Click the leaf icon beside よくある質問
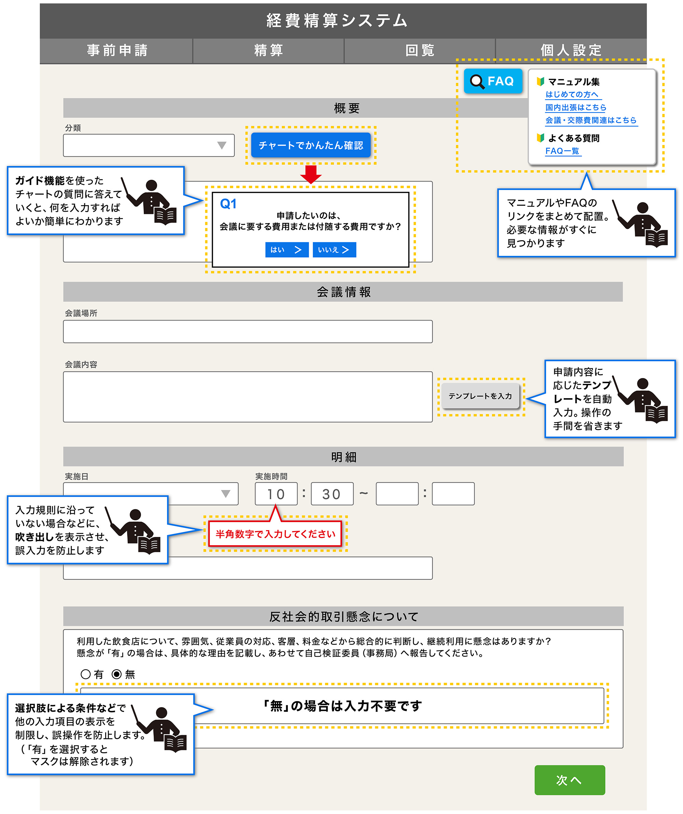Image resolution: width=683 pixels, height=814 pixels. coord(540,137)
